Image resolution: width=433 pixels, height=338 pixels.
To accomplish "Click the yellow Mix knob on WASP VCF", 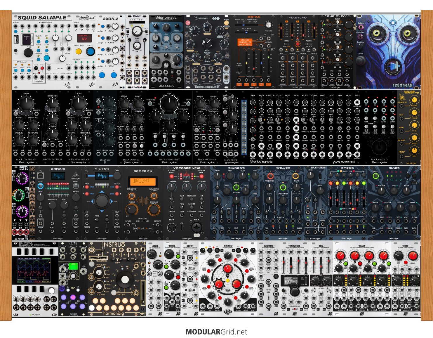I will (x=414, y=150).
